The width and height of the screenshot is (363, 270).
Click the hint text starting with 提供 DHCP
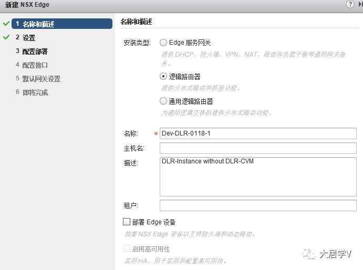(x=253, y=59)
